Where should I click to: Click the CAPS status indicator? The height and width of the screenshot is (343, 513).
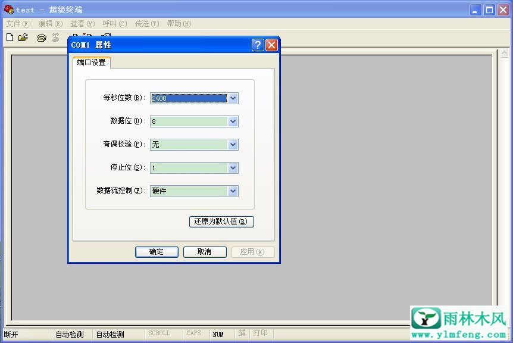pyautogui.click(x=193, y=333)
